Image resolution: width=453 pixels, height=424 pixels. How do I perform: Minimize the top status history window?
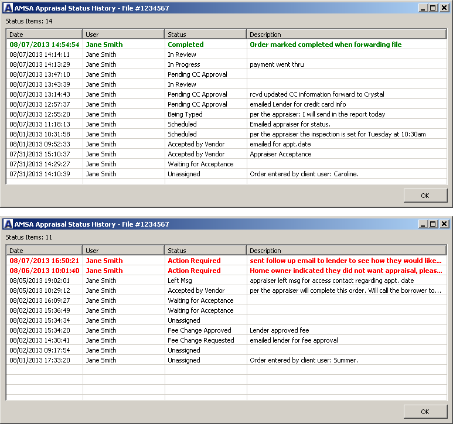point(423,8)
